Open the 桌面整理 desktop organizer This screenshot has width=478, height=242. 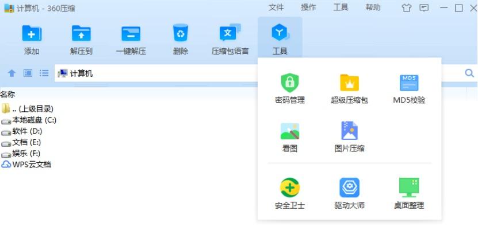click(409, 194)
